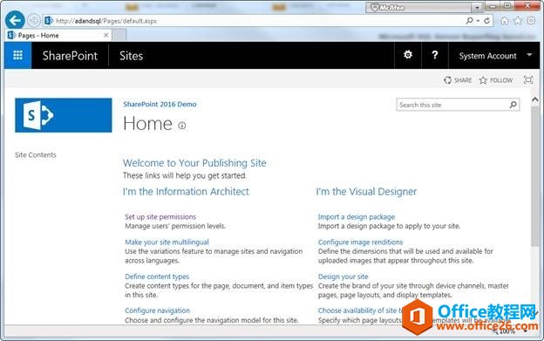Click the browser address bar URL
The width and height of the screenshot is (544, 341).
pyautogui.click(x=106, y=21)
